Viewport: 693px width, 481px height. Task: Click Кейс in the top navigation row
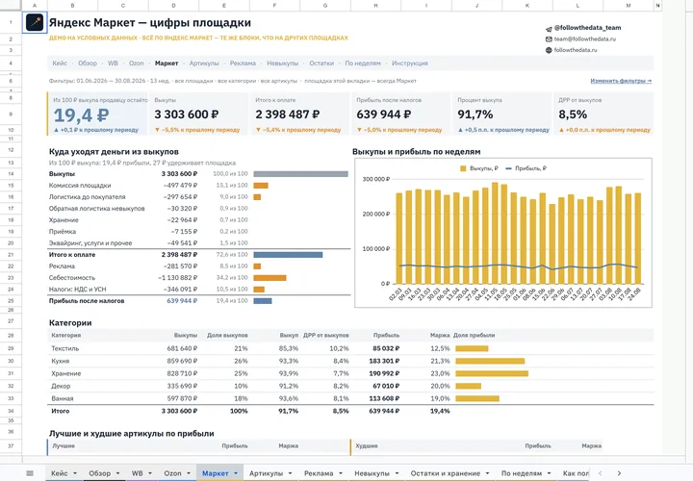click(x=60, y=63)
